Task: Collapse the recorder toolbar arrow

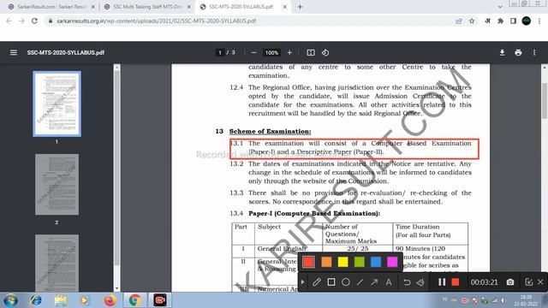Action: (302, 282)
